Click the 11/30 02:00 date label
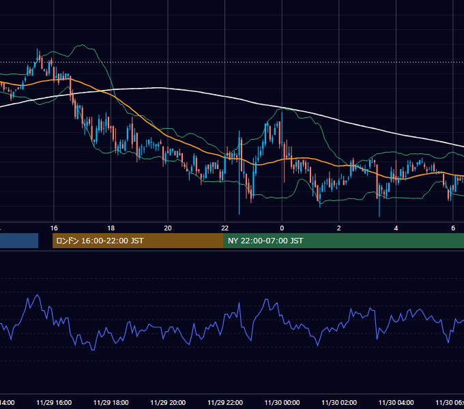The height and width of the screenshot is (409, 464). click(x=339, y=402)
